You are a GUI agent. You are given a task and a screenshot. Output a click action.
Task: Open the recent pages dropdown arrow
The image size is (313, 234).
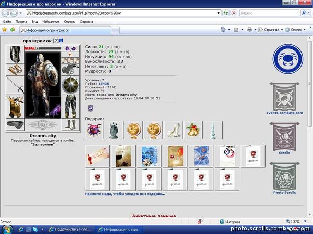[x=20, y=14]
